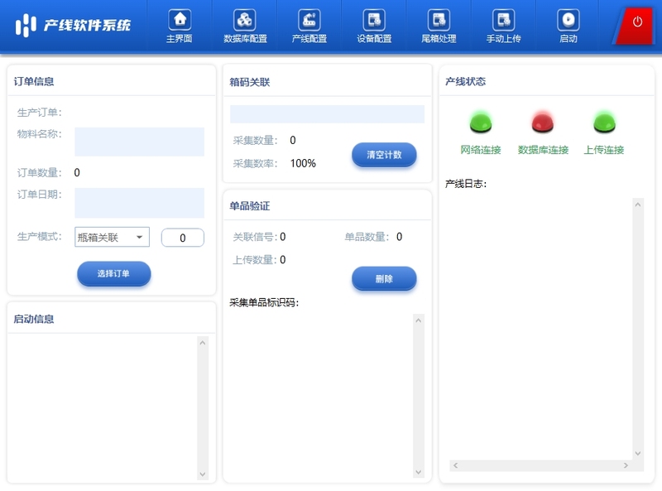This screenshot has height=491, width=662.
Task: Open 数据库配置 database settings icon
Action: (245, 20)
